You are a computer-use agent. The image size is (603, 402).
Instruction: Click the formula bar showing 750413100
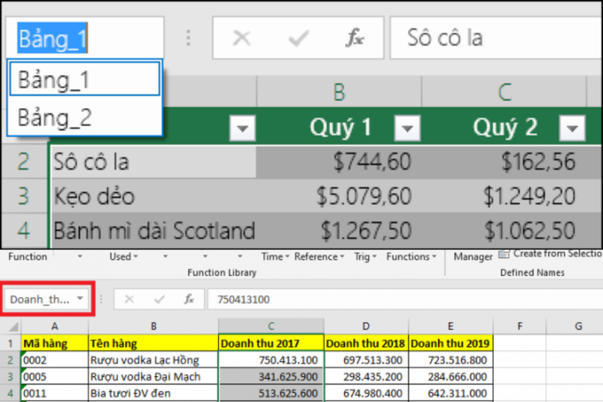(406, 299)
